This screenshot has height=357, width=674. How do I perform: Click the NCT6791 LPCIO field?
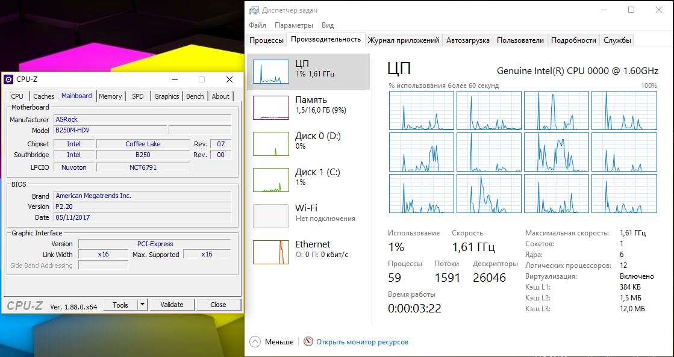143,167
